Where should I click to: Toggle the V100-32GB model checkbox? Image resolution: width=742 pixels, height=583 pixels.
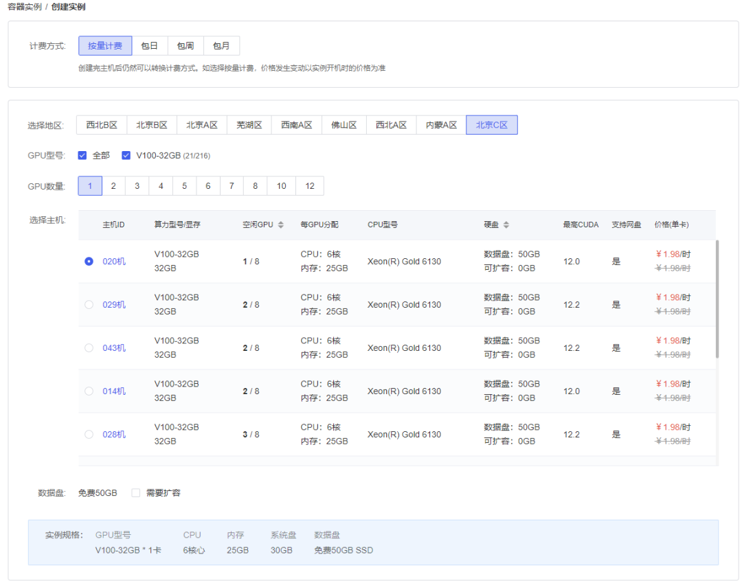[126, 156]
